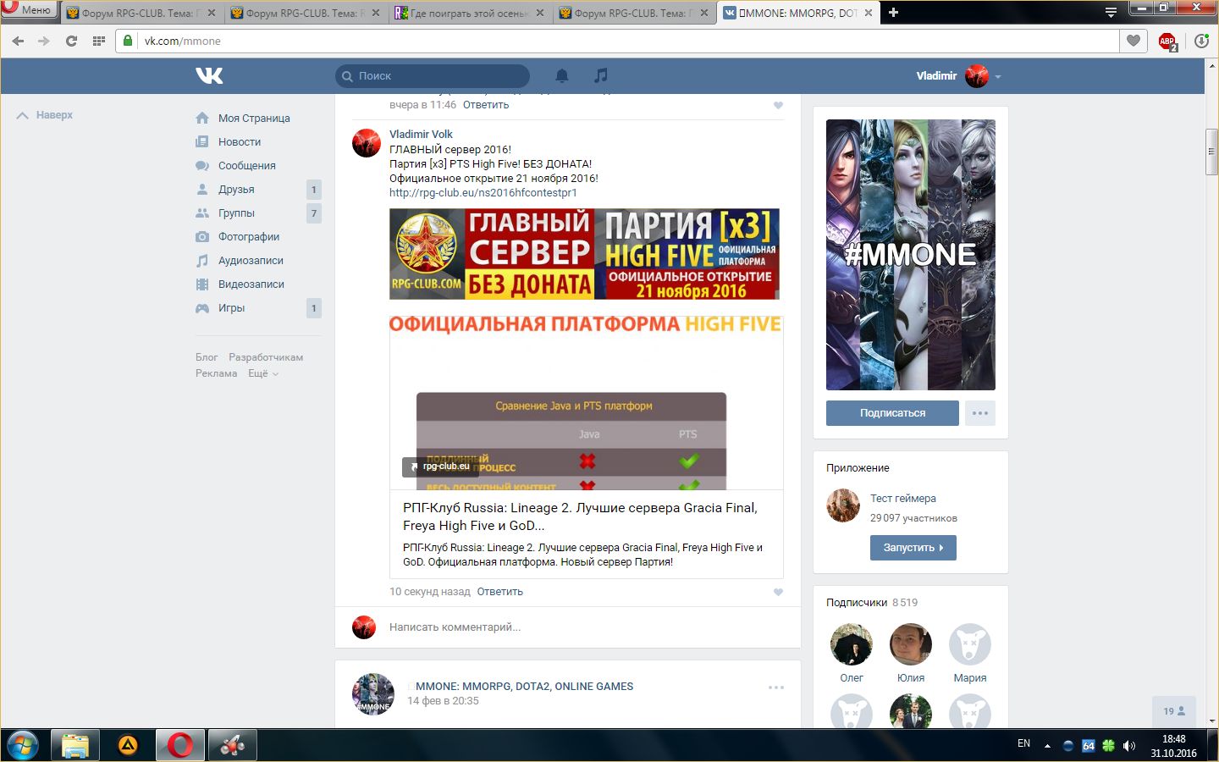Screen dimensions: 1219x762
Task: Open Моя Страница in the sidebar
Action: click(x=254, y=119)
